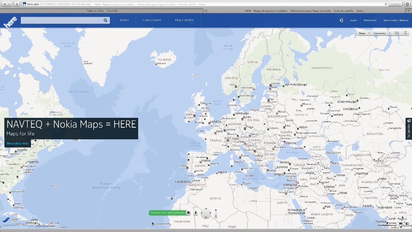Zoom out with the minus control
Viewport: 412px width, 232px height.
click(216, 217)
